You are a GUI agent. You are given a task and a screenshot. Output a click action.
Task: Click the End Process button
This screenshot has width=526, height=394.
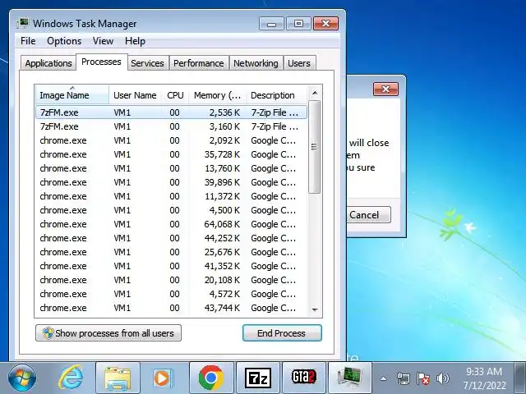click(x=282, y=333)
